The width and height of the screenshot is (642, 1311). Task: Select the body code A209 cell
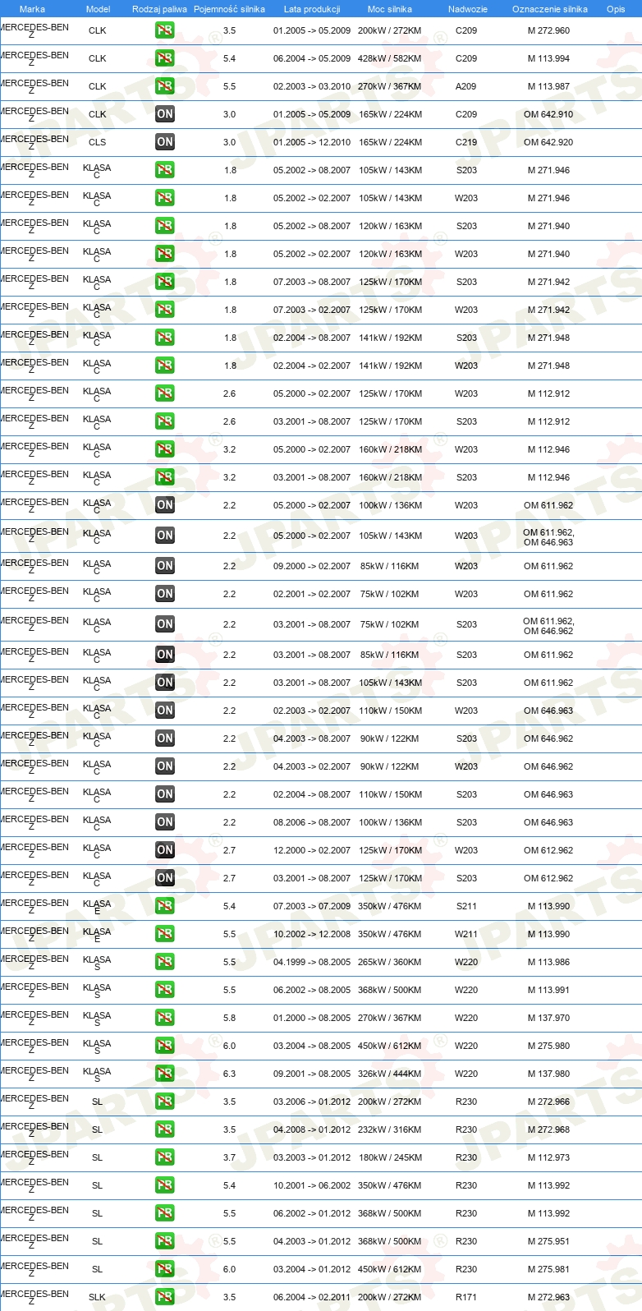pos(466,86)
